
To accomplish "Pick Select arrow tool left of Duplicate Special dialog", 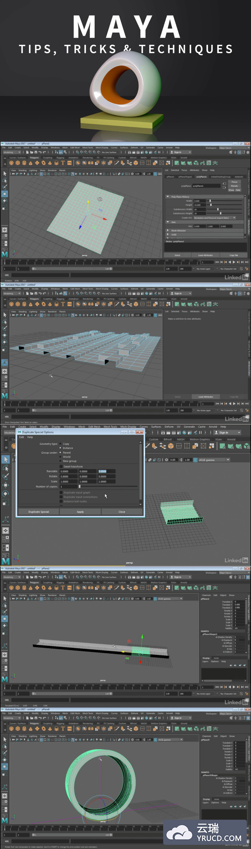I will (x=5, y=459).
